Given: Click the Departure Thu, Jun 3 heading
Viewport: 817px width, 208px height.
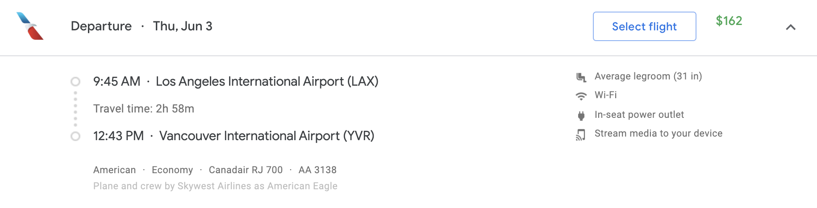Looking at the screenshot, I should coord(142,26).
